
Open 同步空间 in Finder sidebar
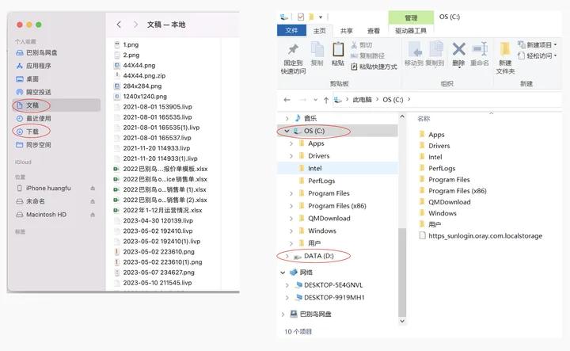[x=33, y=145]
